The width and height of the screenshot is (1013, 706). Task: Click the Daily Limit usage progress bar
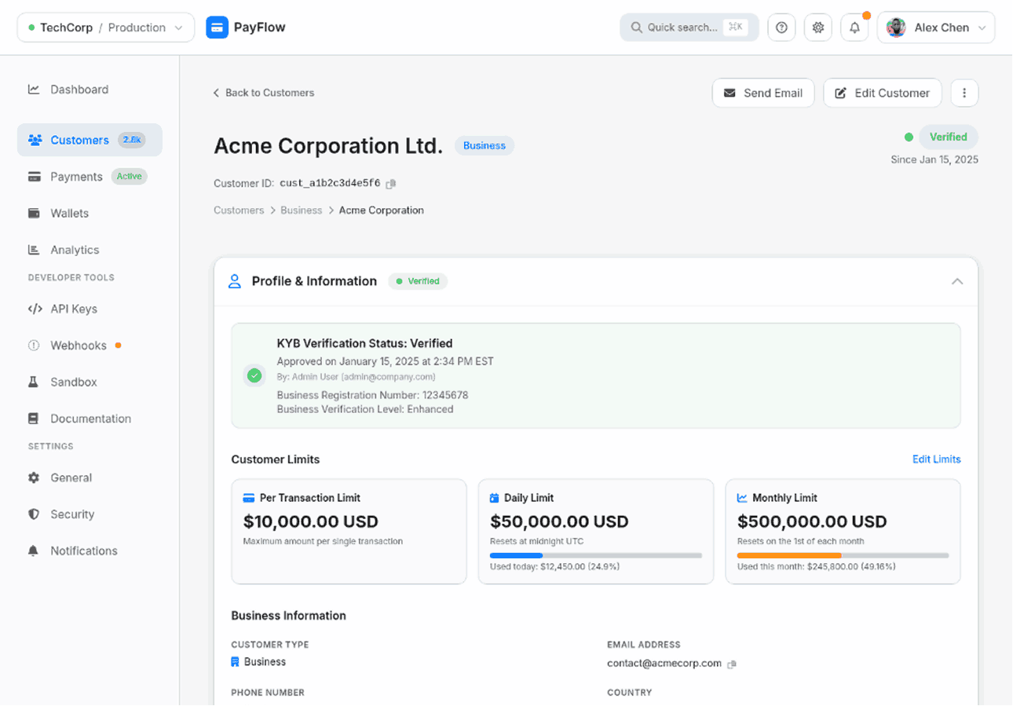[595, 555]
